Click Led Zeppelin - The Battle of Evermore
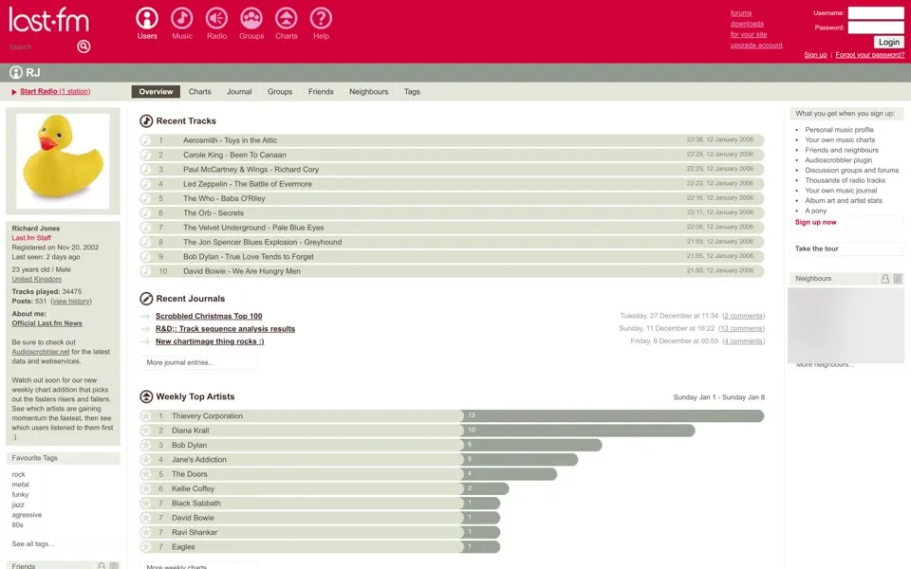The image size is (911, 569). point(248,184)
